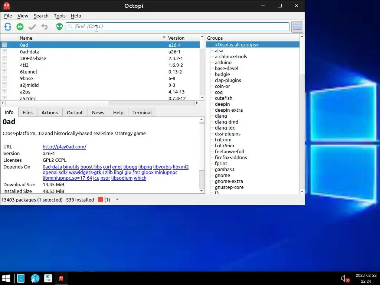Open the play0ad.com URL link

[65, 147]
